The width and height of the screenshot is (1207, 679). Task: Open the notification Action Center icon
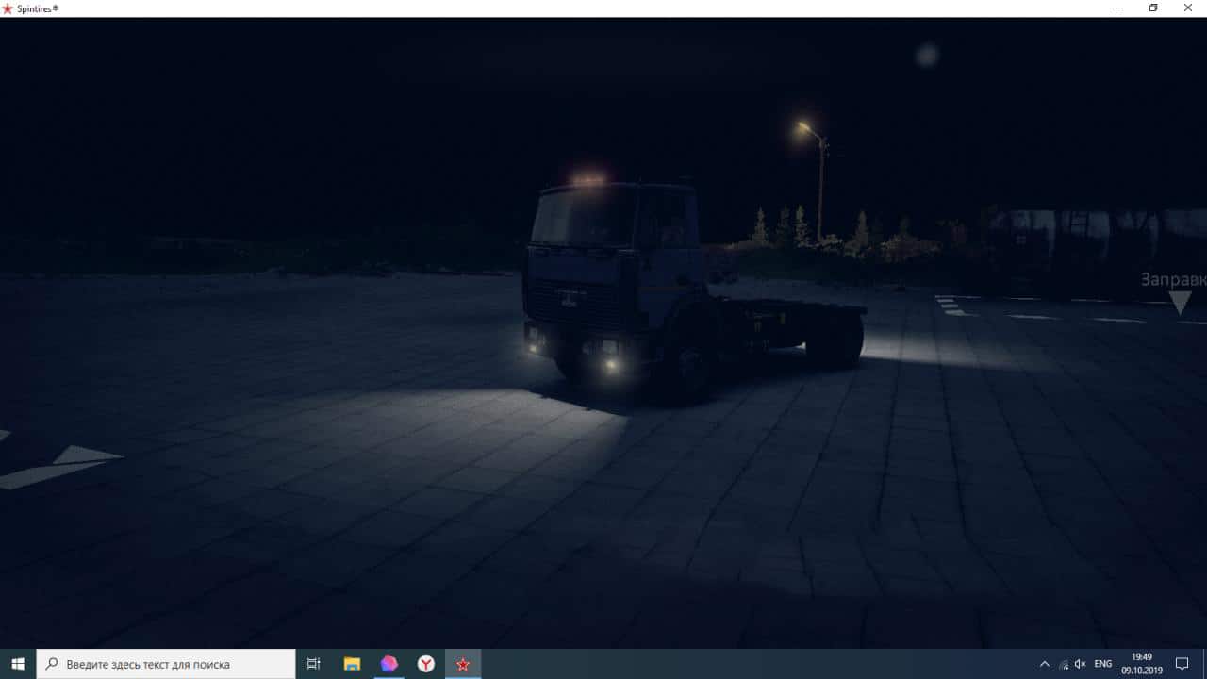(x=1182, y=664)
